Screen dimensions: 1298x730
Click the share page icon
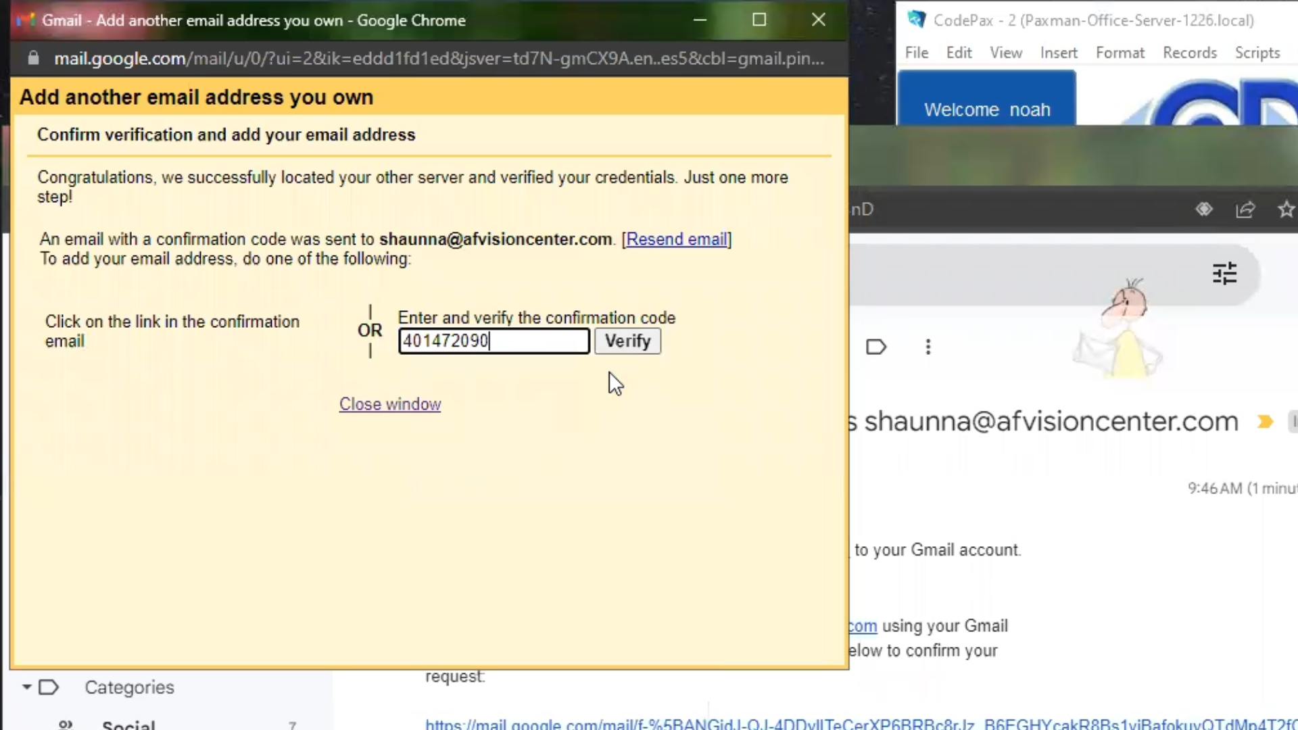pos(1245,210)
